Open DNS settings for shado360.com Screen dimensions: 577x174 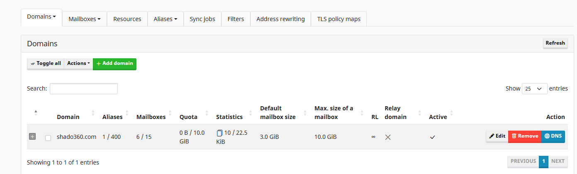pyautogui.click(x=553, y=136)
